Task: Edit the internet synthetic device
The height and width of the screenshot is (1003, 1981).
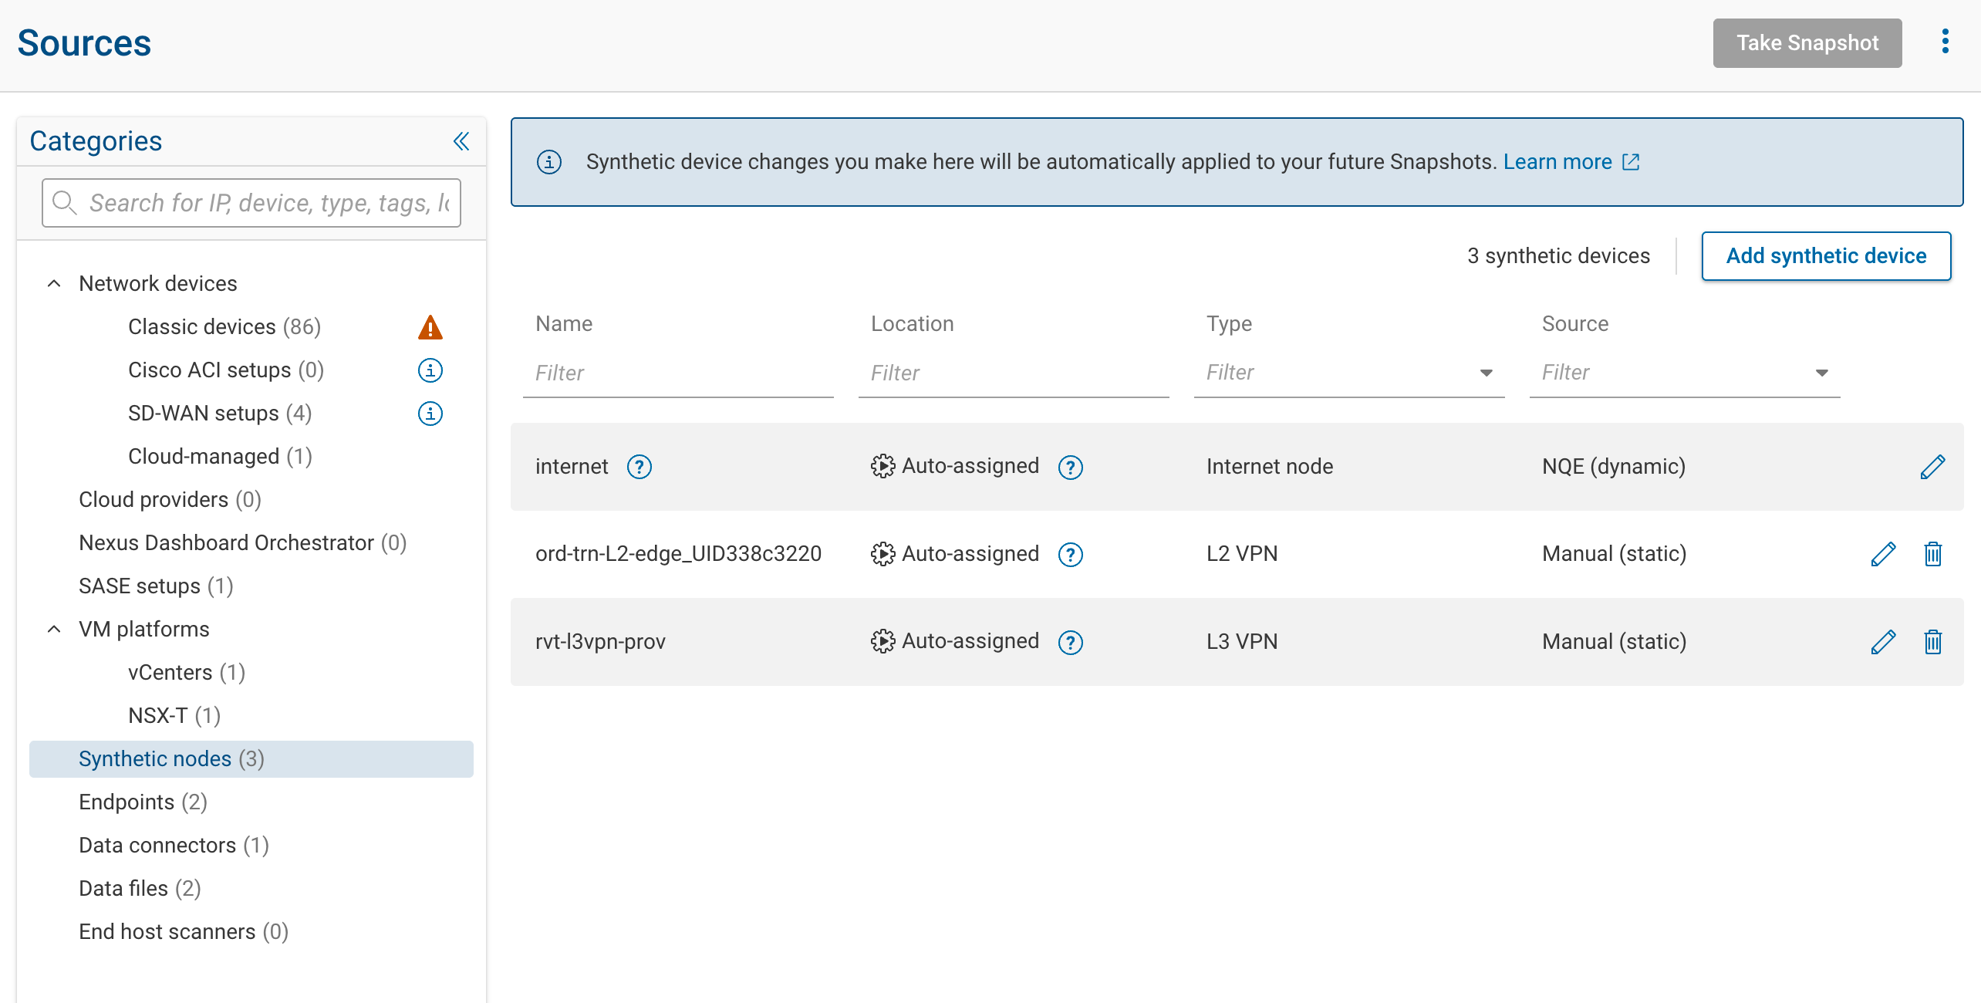Action: coord(1932,467)
